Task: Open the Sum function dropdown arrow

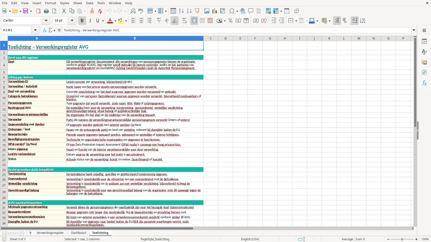Action: [55, 30]
